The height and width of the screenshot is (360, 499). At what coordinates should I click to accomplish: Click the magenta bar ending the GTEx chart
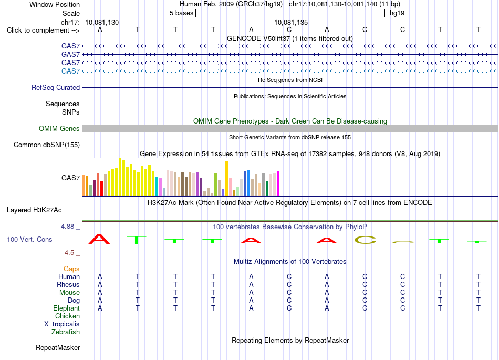pos(278,183)
